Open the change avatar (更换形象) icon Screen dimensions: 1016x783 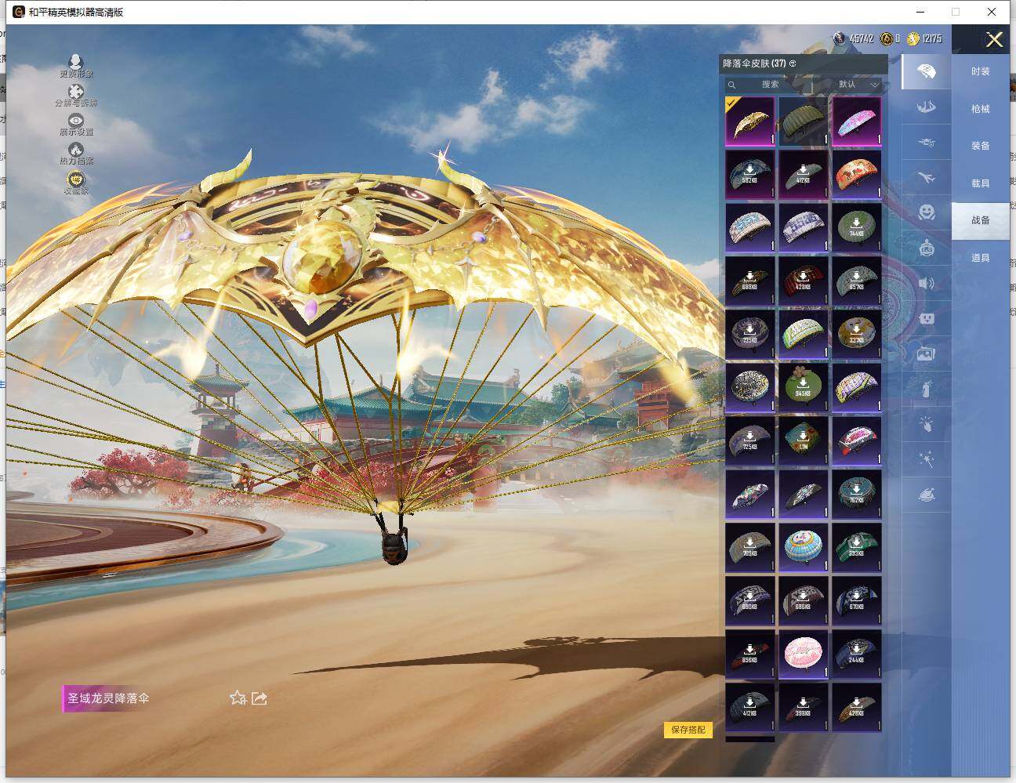click(76, 62)
